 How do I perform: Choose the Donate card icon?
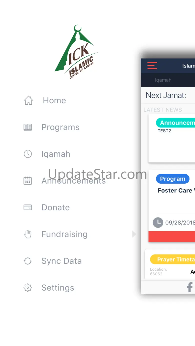tap(28, 207)
